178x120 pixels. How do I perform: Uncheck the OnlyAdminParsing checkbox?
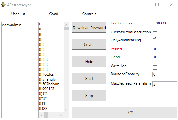[155, 38]
